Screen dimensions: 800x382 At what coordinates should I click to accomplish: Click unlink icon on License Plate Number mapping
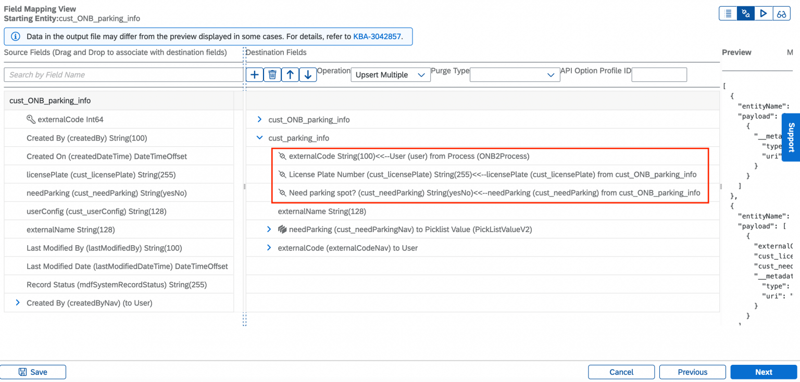pos(283,174)
